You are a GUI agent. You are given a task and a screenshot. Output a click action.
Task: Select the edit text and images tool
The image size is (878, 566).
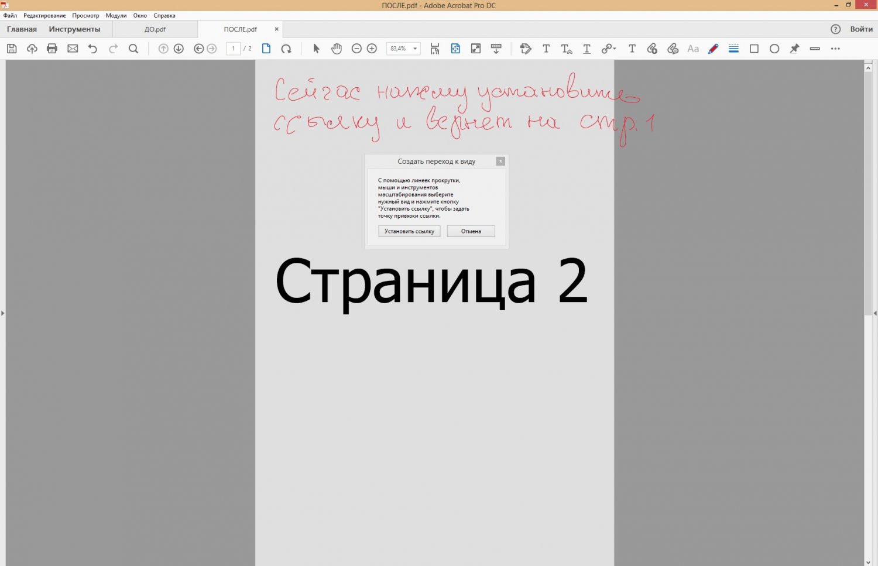pyautogui.click(x=526, y=49)
